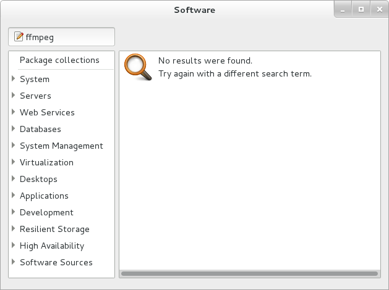The height and width of the screenshot is (290, 389).
Task: Click the Package collections header
Action: click(x=59, y=60)
